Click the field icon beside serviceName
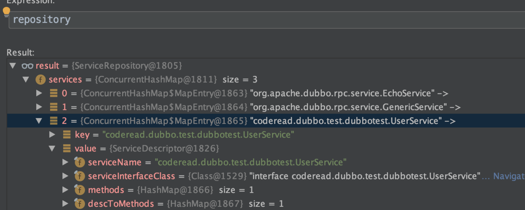Viewport: 525px width, 210px height. point(79,162)
